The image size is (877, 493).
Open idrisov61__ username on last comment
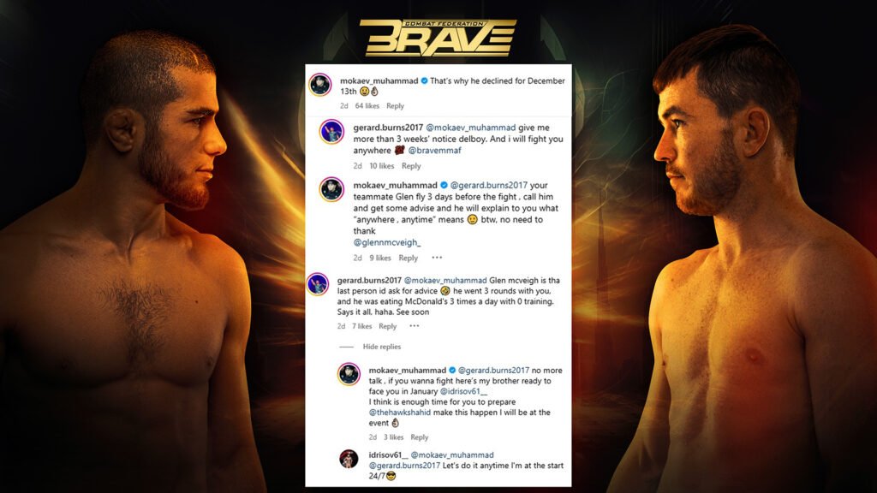point(388,455)
